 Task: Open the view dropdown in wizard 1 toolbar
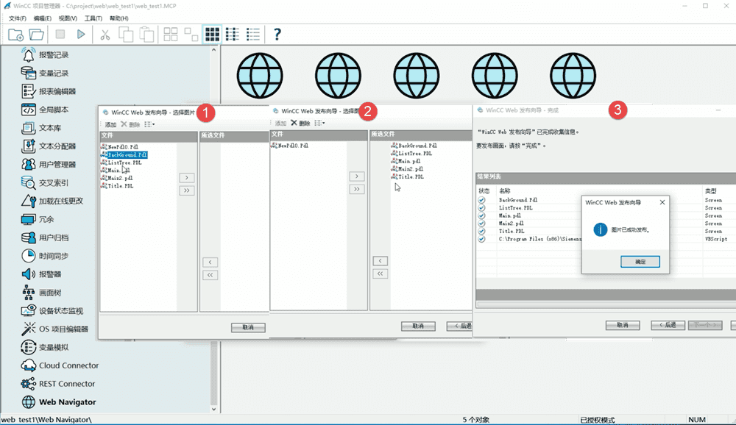pyautogui.click(x=149, y=125)
